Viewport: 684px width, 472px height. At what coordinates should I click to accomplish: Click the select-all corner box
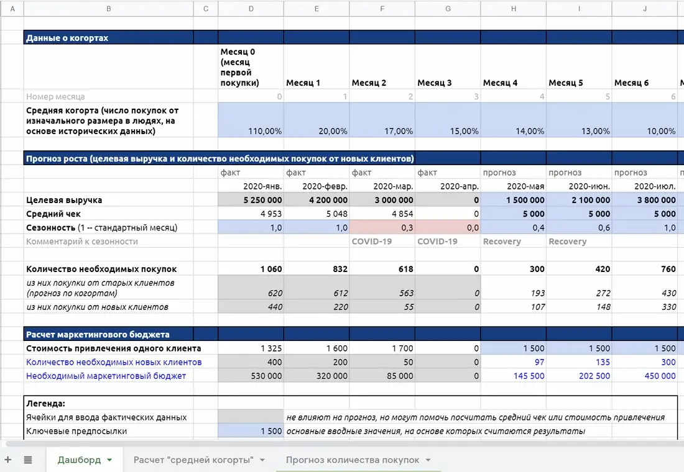point(12,8)
